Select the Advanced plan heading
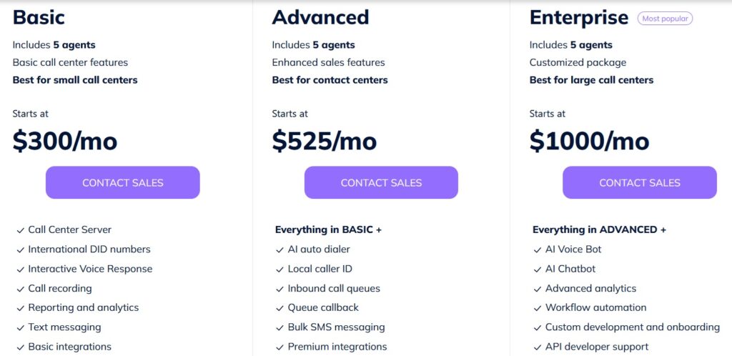 point(320,17)
